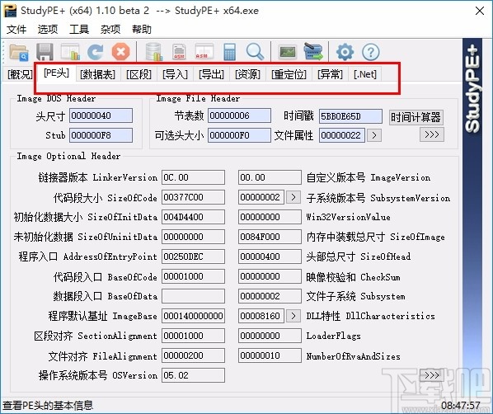Expand DllCharacteristics details with the arrow button
493x414 pixels.
click(293, 316)
